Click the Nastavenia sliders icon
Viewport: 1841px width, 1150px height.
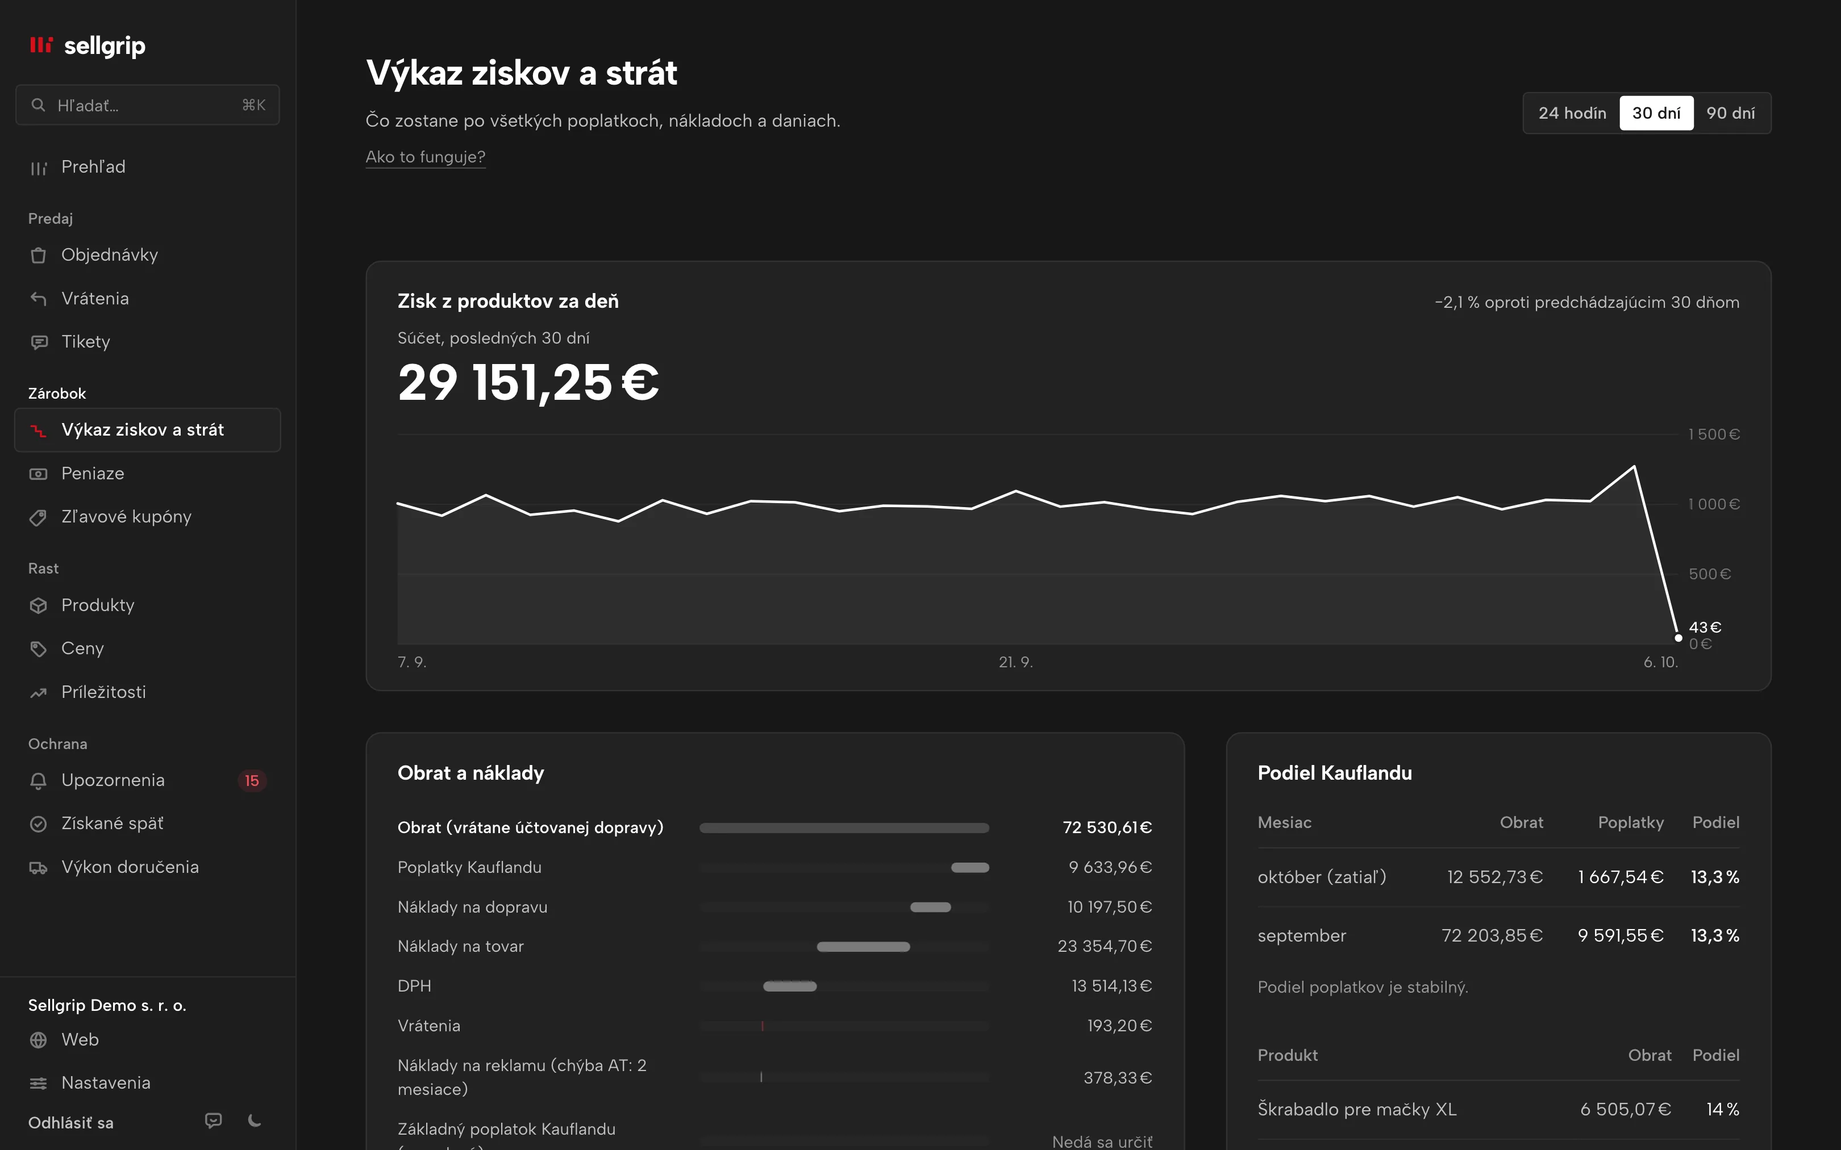[x=38, y=1083]
